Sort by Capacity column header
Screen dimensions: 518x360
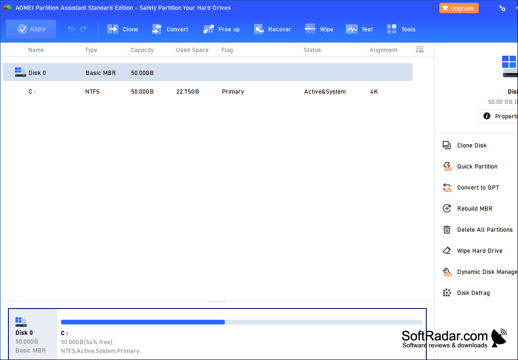point(142,50)
